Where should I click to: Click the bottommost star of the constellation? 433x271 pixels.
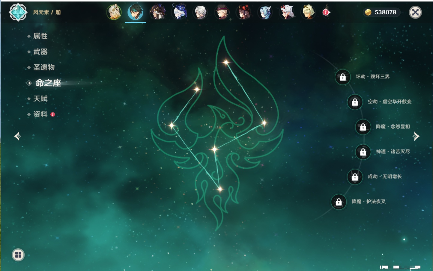pos(220,189)
